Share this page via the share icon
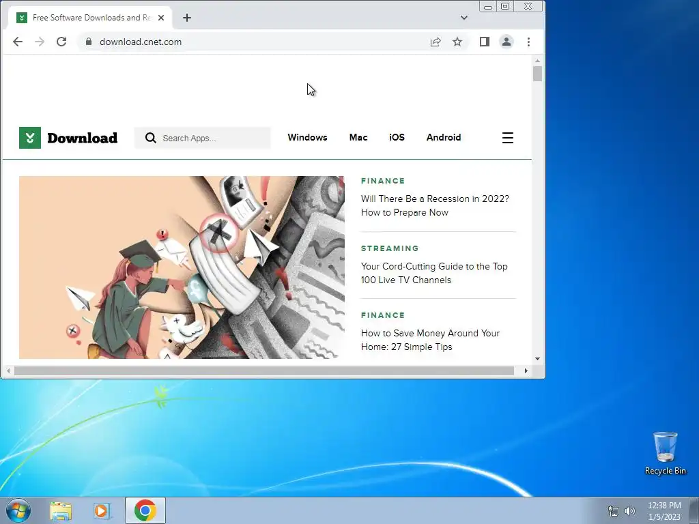This screenshot has width=699, height=524. coord(435,42)
